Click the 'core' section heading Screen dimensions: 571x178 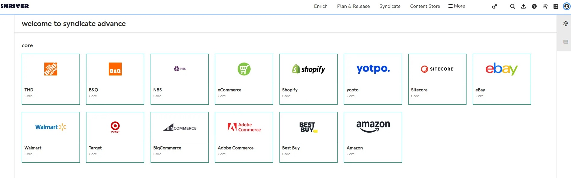click(x=27, y=46)
